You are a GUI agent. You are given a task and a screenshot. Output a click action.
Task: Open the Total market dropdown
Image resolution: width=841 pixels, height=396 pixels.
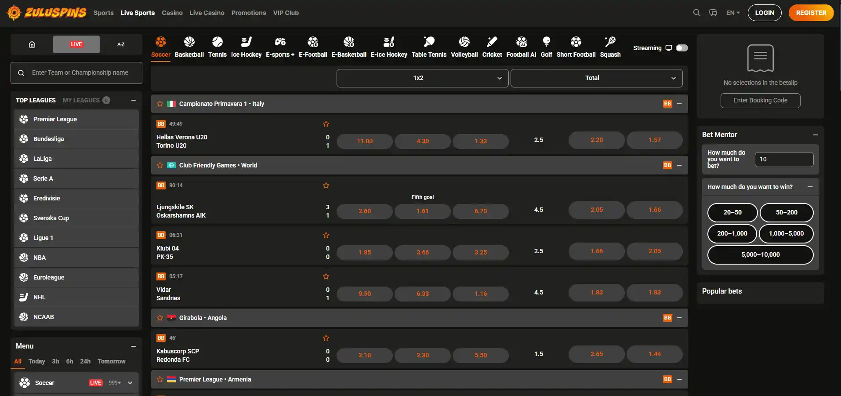coord(597,78)
